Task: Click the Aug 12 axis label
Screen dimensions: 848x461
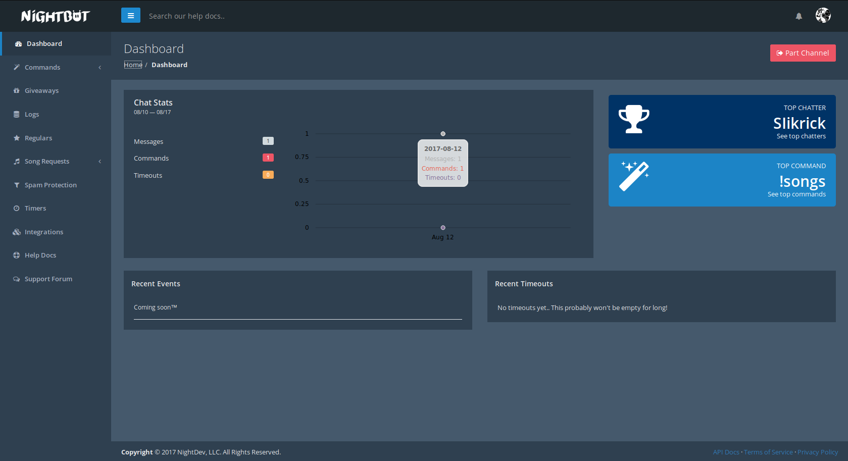Action: (443, 237)
